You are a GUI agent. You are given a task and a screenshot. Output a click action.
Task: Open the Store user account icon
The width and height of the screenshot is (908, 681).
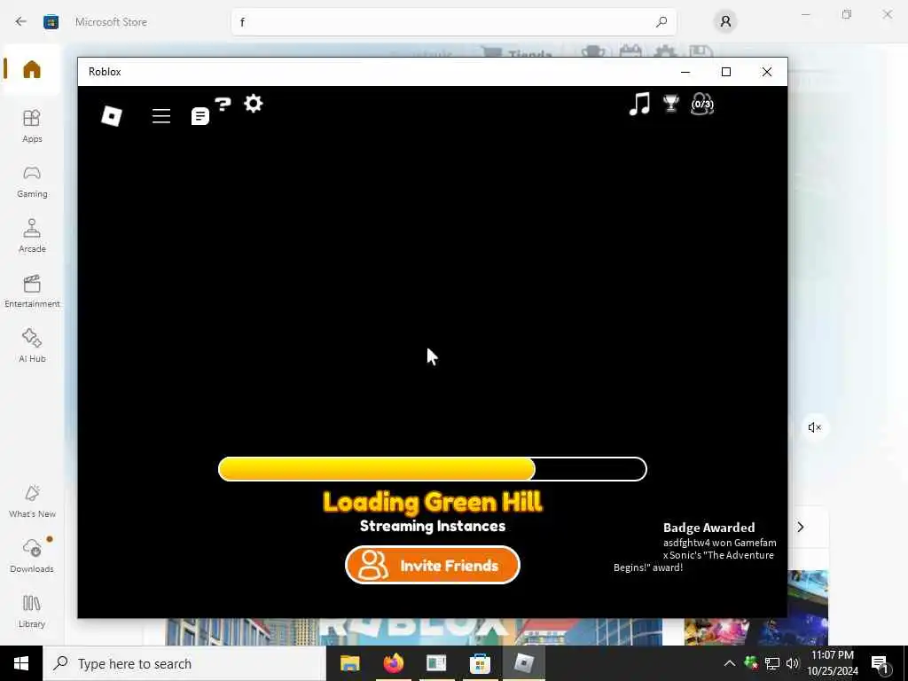coord(725,22)
